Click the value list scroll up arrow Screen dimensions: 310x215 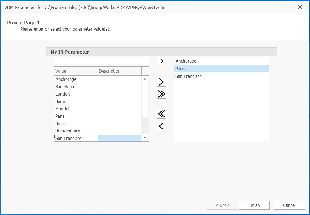point(145,79)
